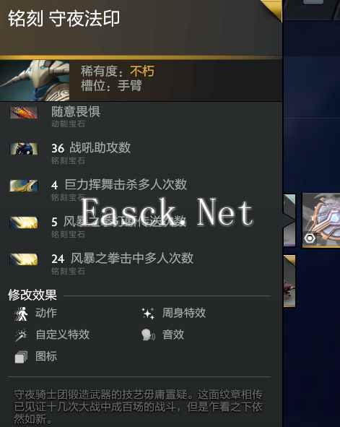The height and width of the screenshot is (427, 340).
Task: Click the stacked cards 图标 icon
Action: point(21,357)
